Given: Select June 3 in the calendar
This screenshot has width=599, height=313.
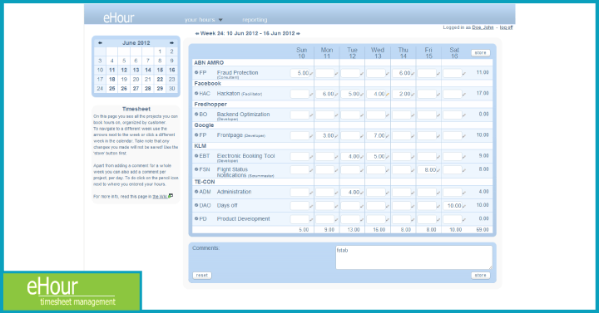Looking at the screenshot, I should 100,61.
